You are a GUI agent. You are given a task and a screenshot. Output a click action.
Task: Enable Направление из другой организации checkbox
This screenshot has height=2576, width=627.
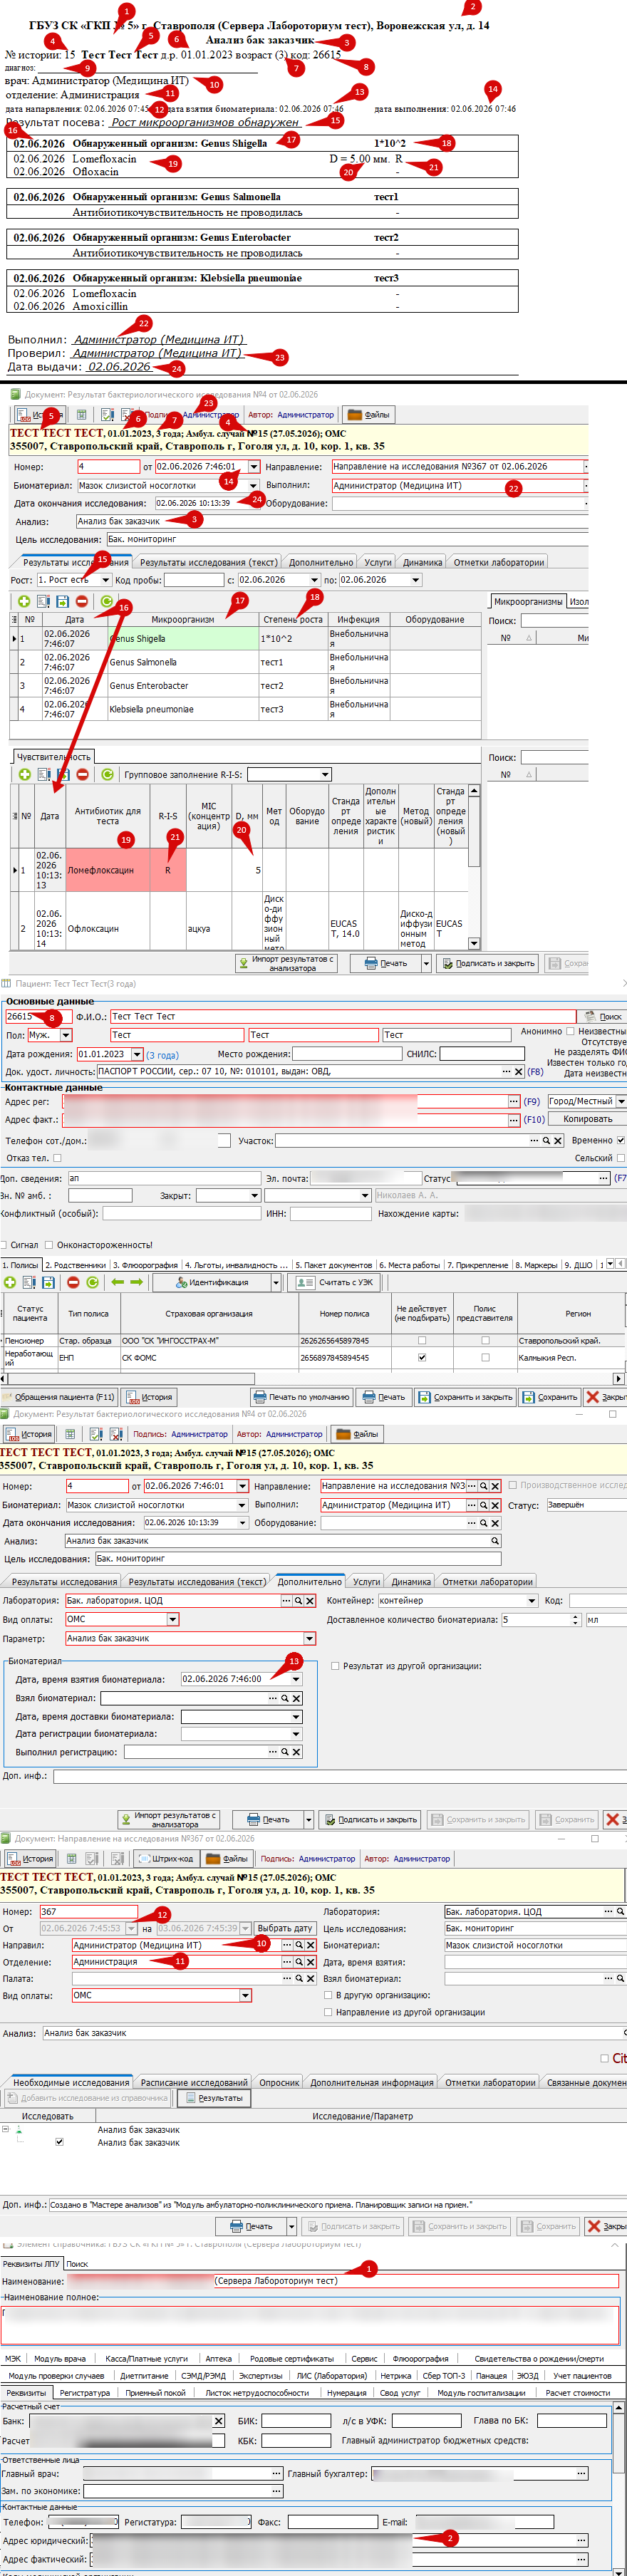328,2012
